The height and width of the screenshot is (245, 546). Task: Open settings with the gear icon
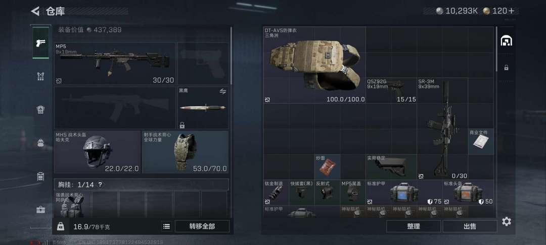(x=506, y=221)
